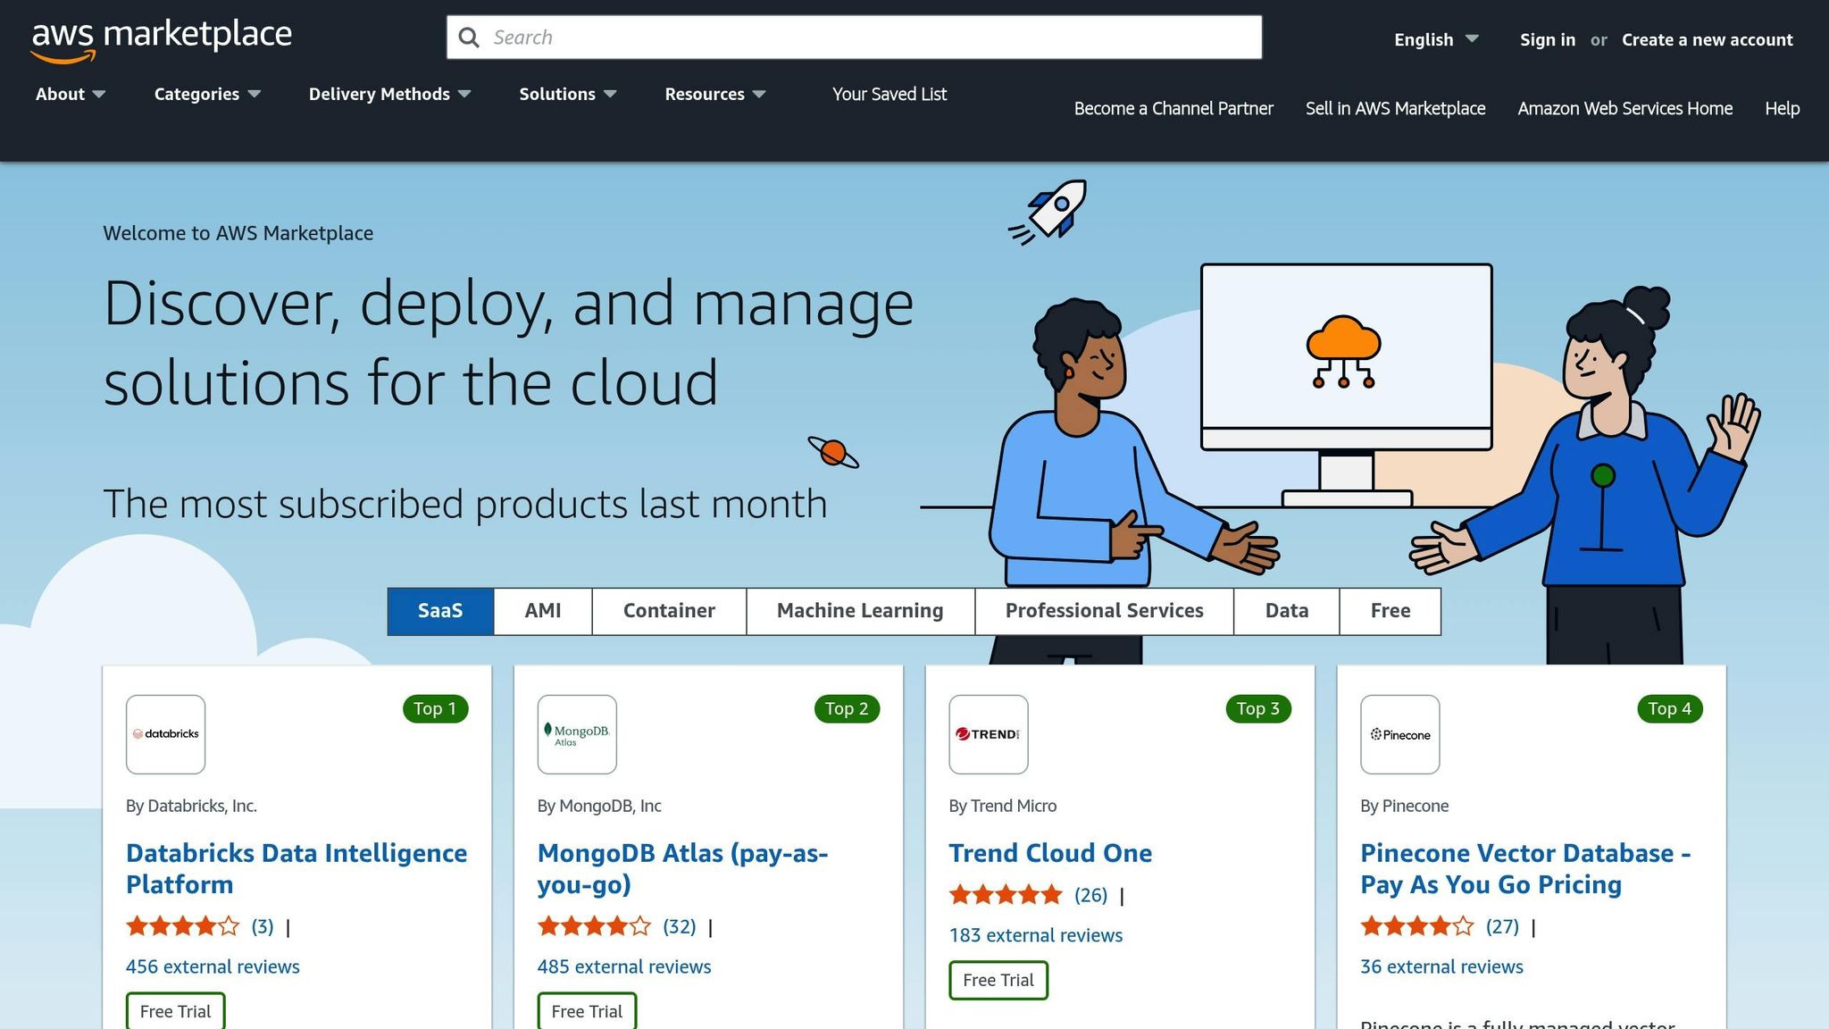Click the MongoDB Atlas logo thumbnail
The height and width of the screenshot is (1029, 1829).
point(577,734)
